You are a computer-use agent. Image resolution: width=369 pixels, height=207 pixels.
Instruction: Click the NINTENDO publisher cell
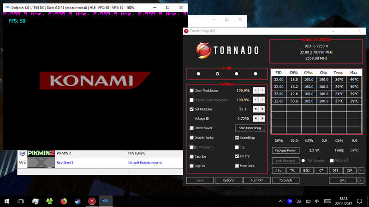[137, 153]
